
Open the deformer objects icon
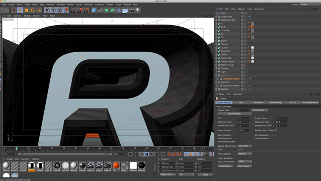pyautogui.click(x=119, y=10)
